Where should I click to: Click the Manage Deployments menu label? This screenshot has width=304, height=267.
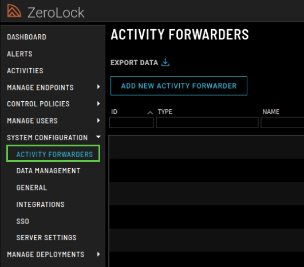[x=46, y=254]
